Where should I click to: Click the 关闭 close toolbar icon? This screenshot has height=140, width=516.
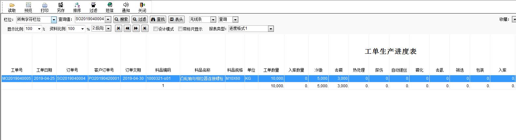[142, 7]
